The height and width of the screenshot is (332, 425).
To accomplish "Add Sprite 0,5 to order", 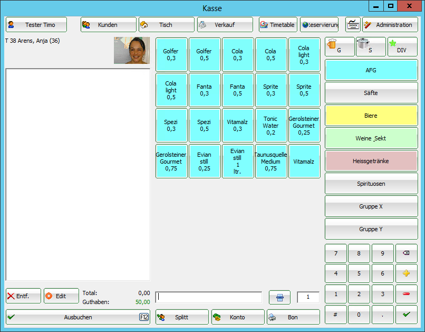I will (x=304, y=90).
